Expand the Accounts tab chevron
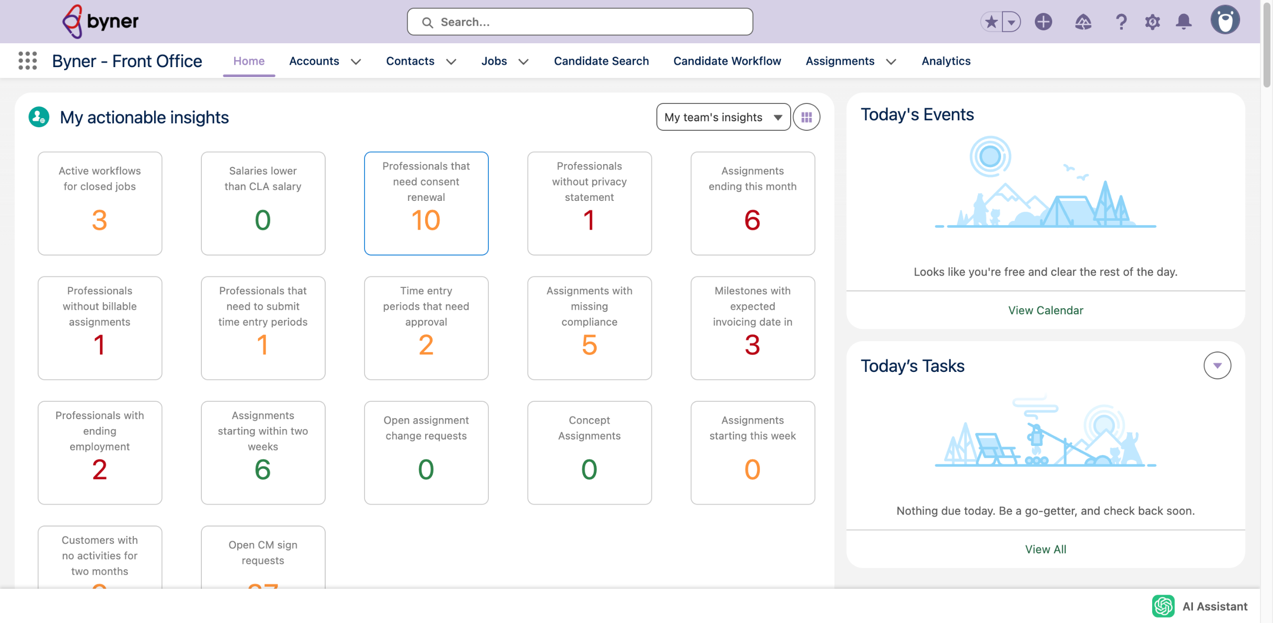This screenshot has width=1273, height=623. coord(356,62)
